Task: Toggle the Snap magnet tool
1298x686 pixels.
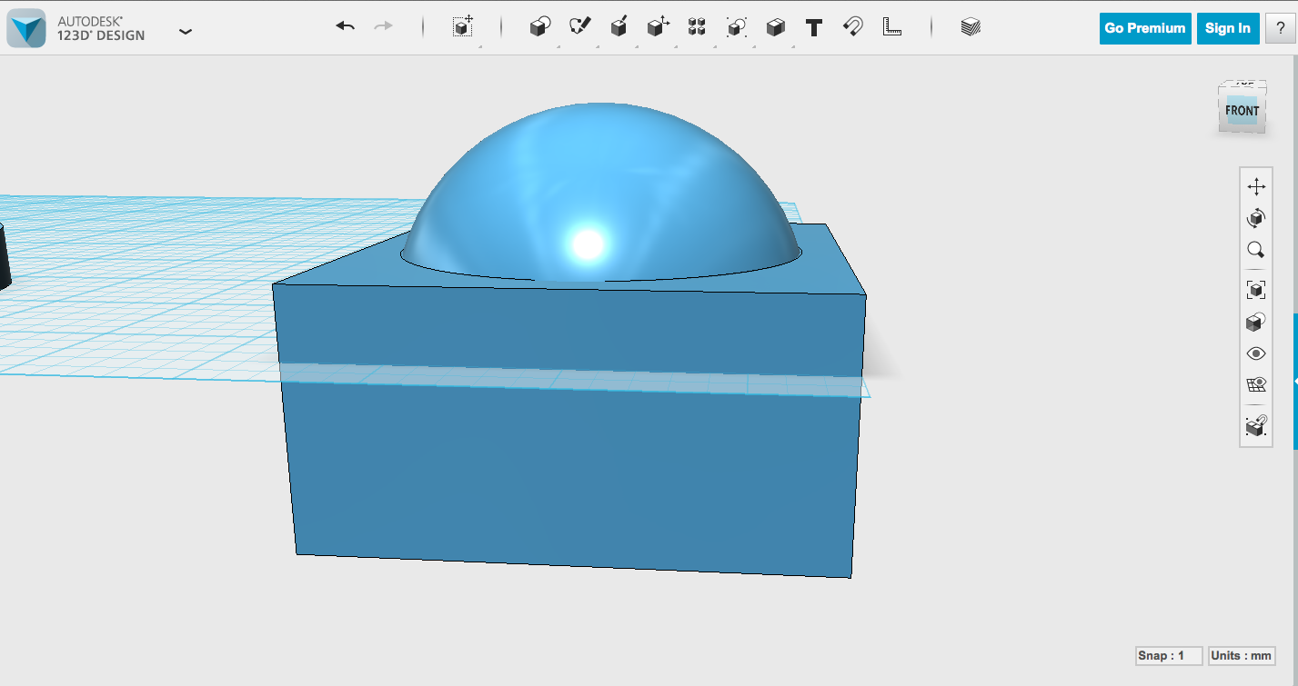Action: click(x=853, y=27)
